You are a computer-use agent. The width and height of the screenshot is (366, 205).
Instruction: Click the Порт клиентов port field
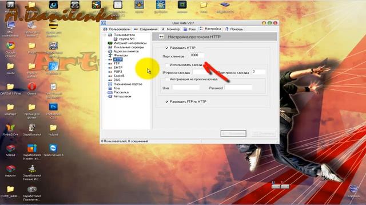click(x=197, y=55)
